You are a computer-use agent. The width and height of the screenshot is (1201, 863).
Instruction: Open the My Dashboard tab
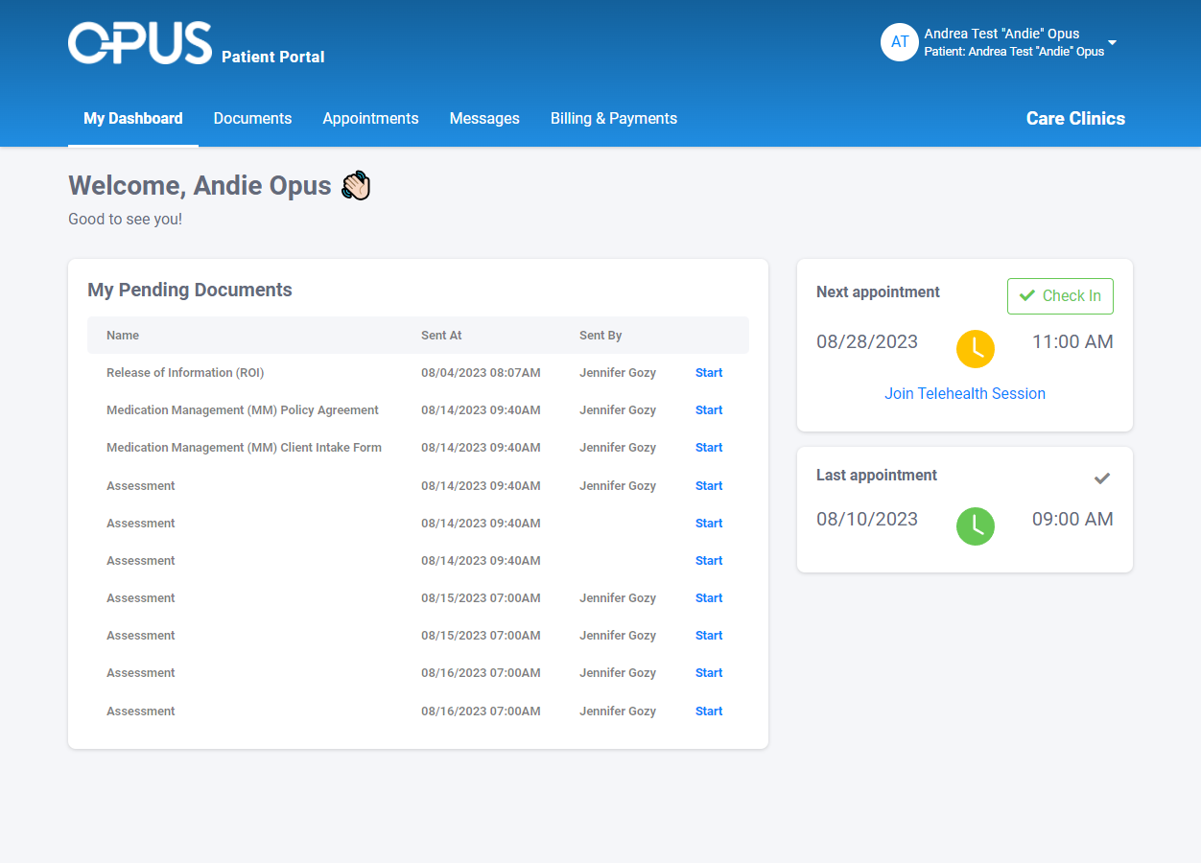[133, 119]
